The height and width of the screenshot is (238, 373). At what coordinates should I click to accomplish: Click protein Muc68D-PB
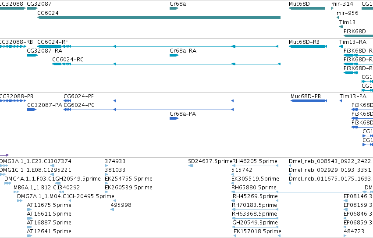coord(309,101)
